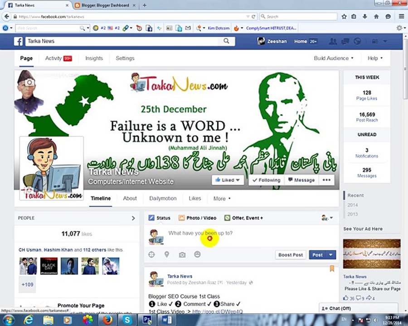
Task: Open the Liked dropdown button
Action: (228, 180)
